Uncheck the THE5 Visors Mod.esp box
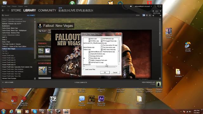 (x=102, y=50)
